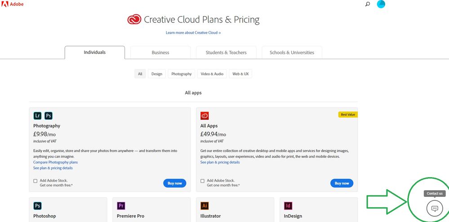The image size is (449, 222).
Task: Click the Lightroom icon in Photography card
Action: [x=38, y=116]
